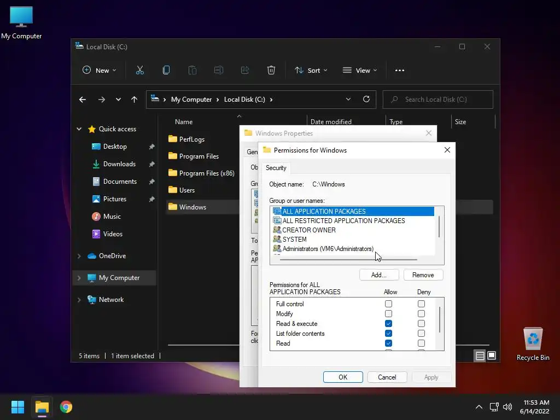
Task: Switch to details view icon in status bar
Action: [480, 355]
